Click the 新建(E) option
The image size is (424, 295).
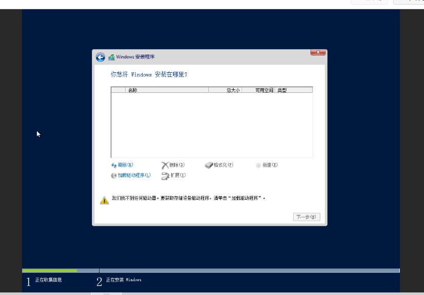(270, 165)
